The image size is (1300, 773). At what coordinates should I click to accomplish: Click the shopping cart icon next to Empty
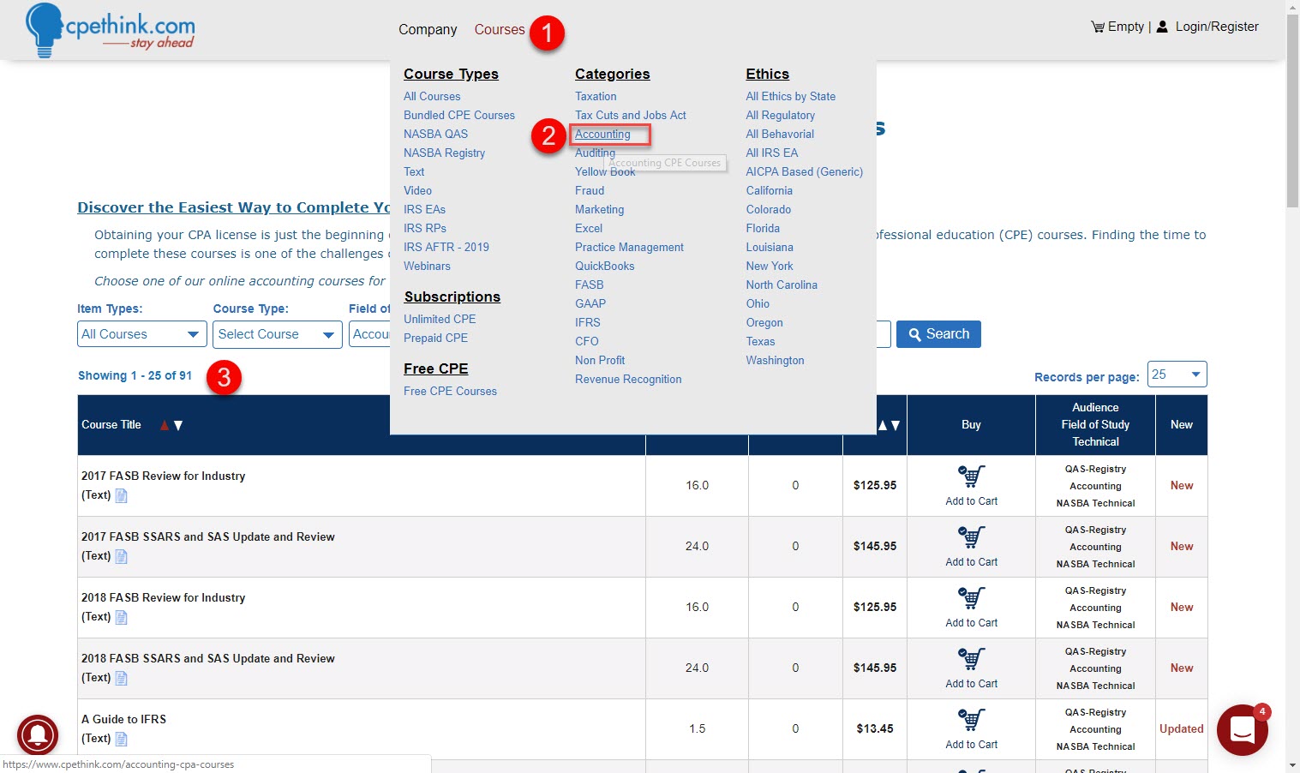pos(1098,26)
